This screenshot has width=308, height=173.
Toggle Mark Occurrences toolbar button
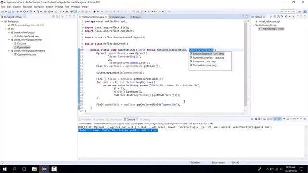[75, 12]
